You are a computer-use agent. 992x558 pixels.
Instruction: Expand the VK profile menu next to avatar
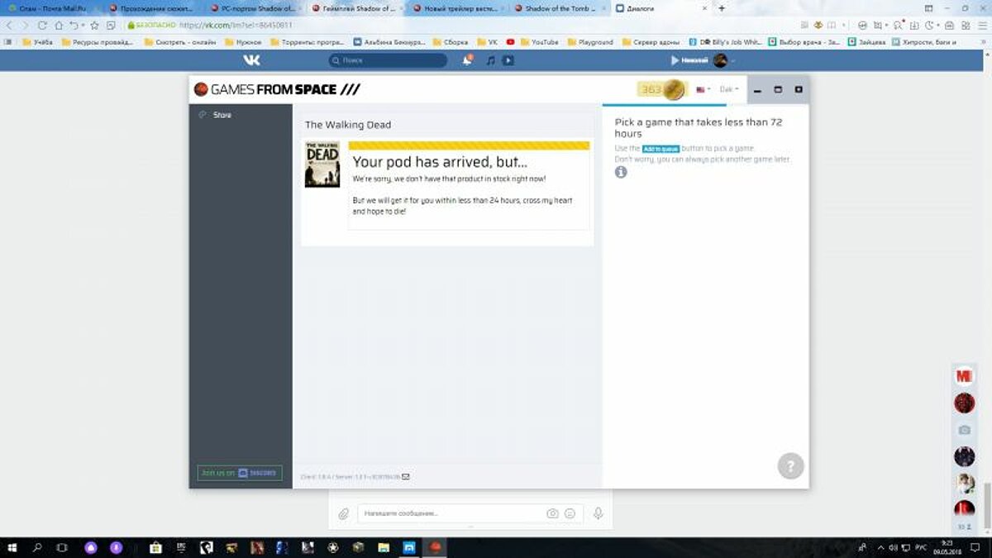pos(733,60)
